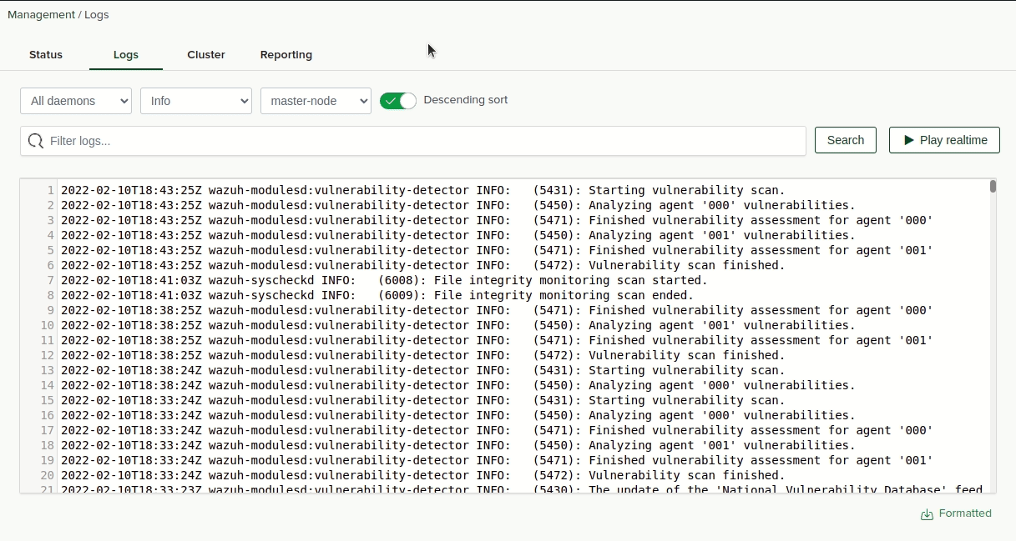The width and height of the screenshot is (1016, 541).
Task: Click the log viewer scrollbar
Action: [993, 189]
